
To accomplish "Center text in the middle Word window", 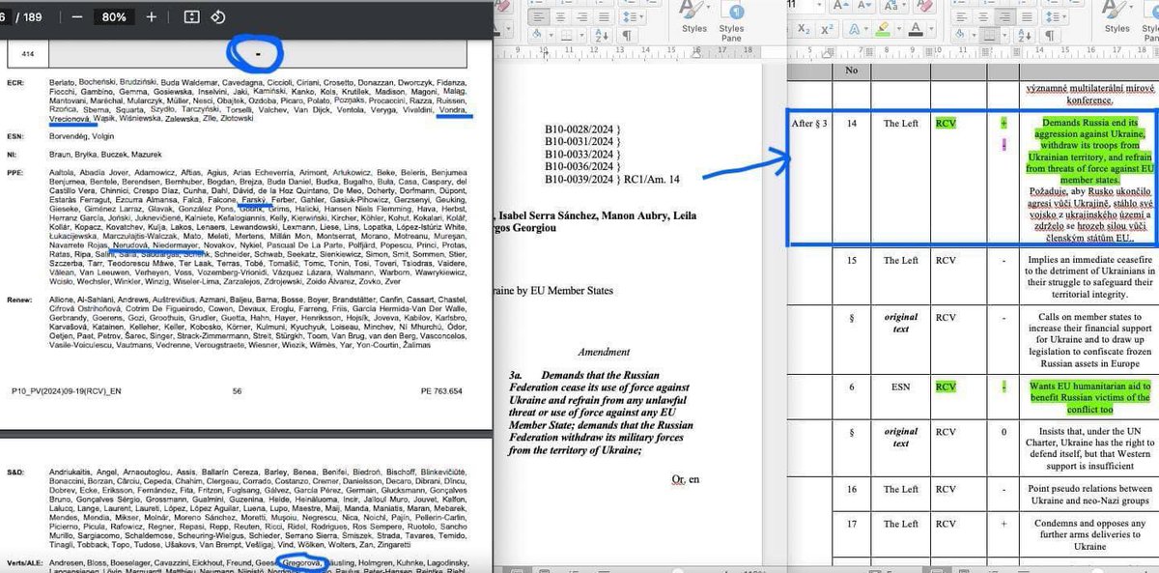I will 560,16.
